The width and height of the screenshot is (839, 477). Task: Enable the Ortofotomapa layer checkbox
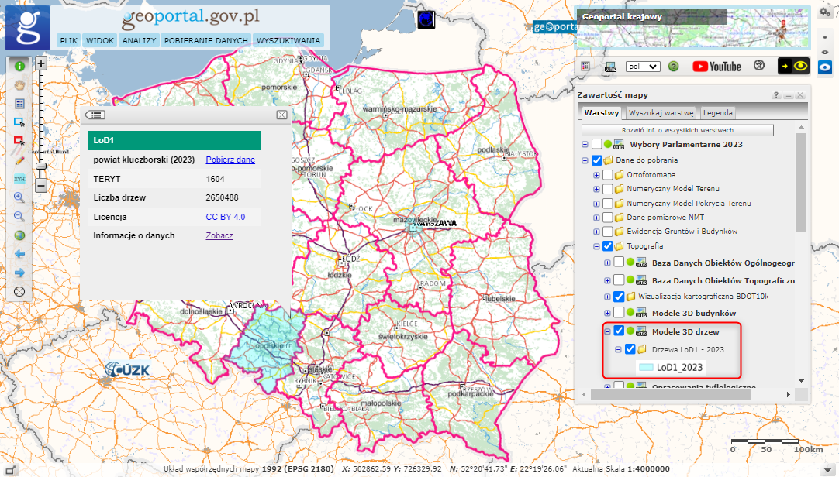(607, 175)
